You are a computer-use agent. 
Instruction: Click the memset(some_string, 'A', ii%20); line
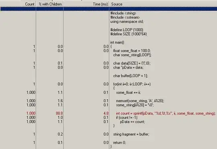pyautogui.click(x=140, y=101)
